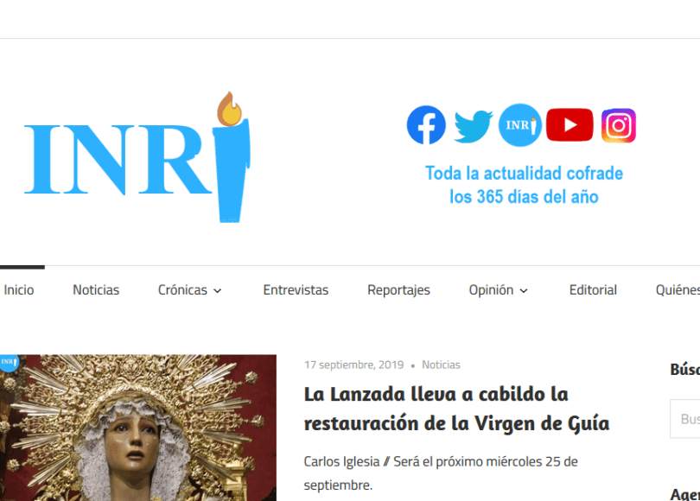Click into the search input field

687,419
